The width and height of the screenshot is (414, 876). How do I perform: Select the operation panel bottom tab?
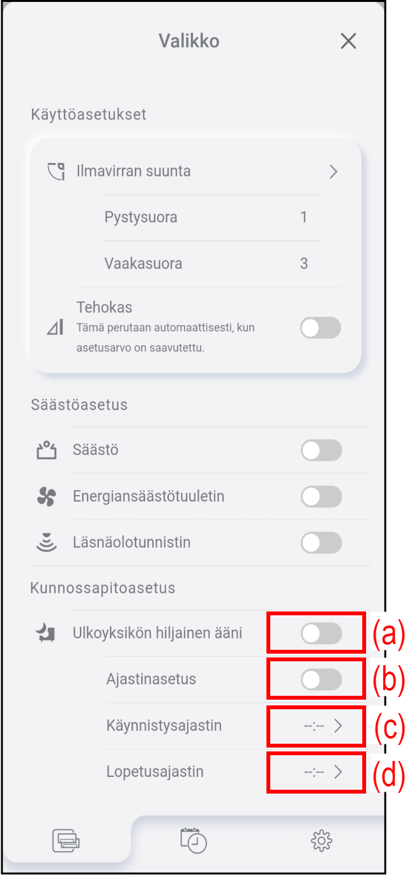[x=66, y=840]
